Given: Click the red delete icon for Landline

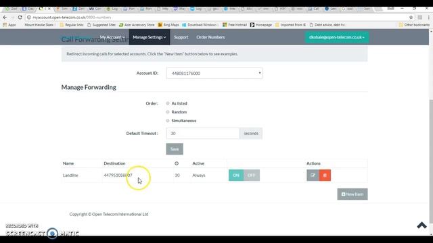Looking at the screenshot, I should (x=325, y=175).
